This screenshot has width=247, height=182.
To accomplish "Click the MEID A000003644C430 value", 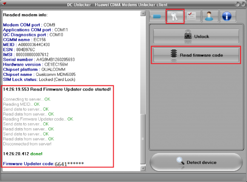I will (34, 45).
